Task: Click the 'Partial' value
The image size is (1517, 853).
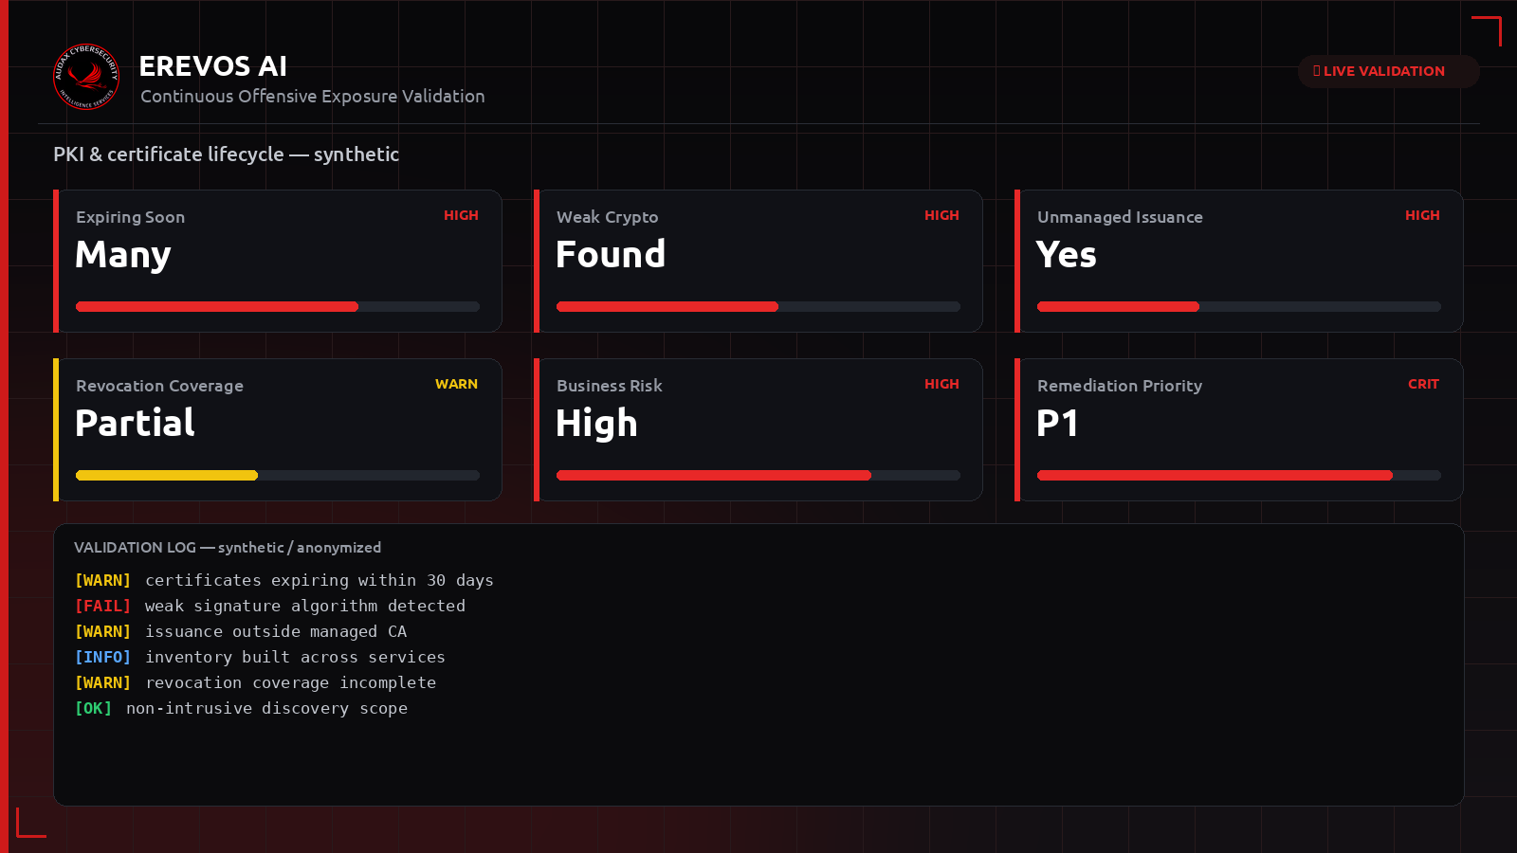Action: [x=135, y=423]
